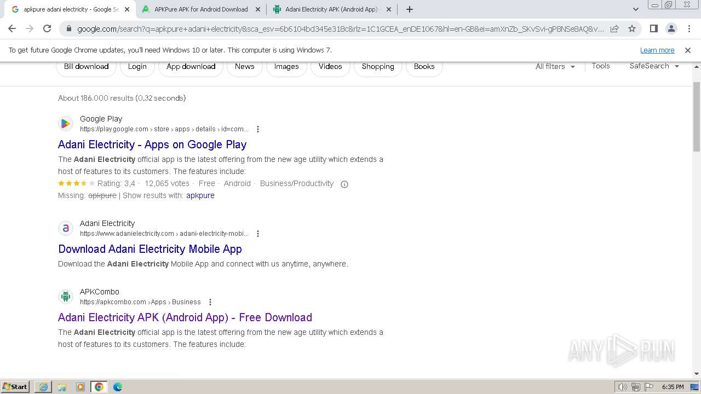Open a new tab with plus button
Viewport: 701px width, 394px height.
[410, 9]
